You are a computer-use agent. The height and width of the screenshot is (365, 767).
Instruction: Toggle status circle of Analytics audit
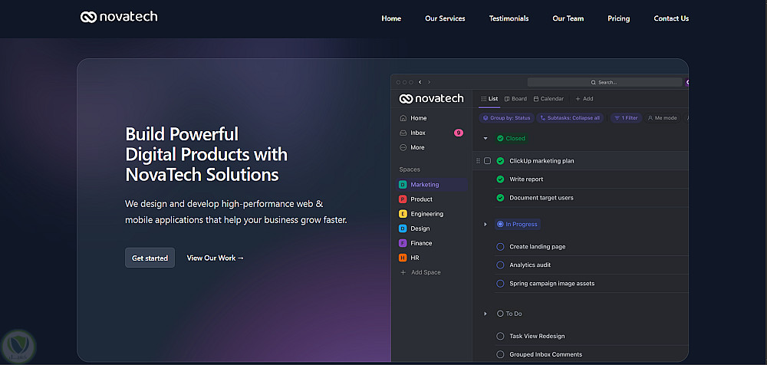(500, 265)
